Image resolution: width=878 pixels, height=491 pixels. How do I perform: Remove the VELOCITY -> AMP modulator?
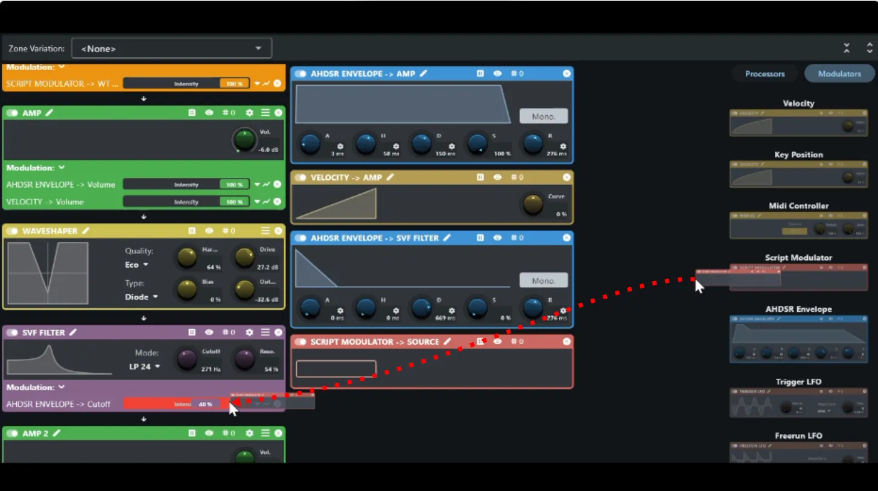(x=567, y=177)
